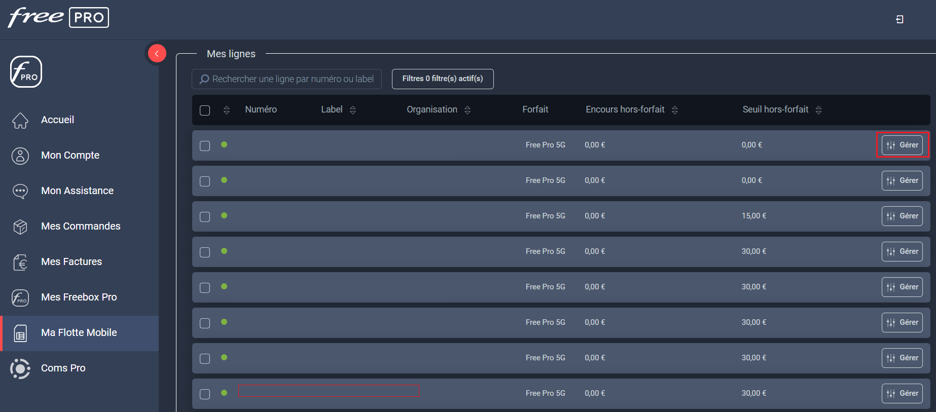Click Gérer on the last visible row
The width and height of the screenshot is (936, 412).
[x=902, y=393]
